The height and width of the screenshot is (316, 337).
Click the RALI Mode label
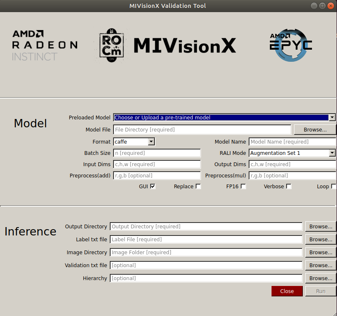click(x=233, y=153)
